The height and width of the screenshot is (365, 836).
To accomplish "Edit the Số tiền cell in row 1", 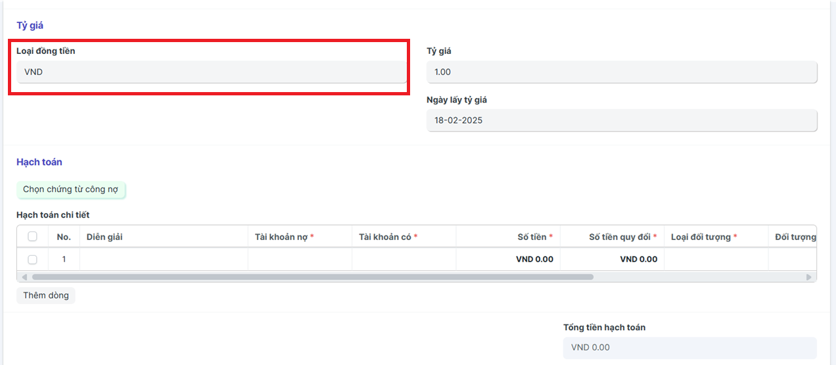I will (507, 259).
